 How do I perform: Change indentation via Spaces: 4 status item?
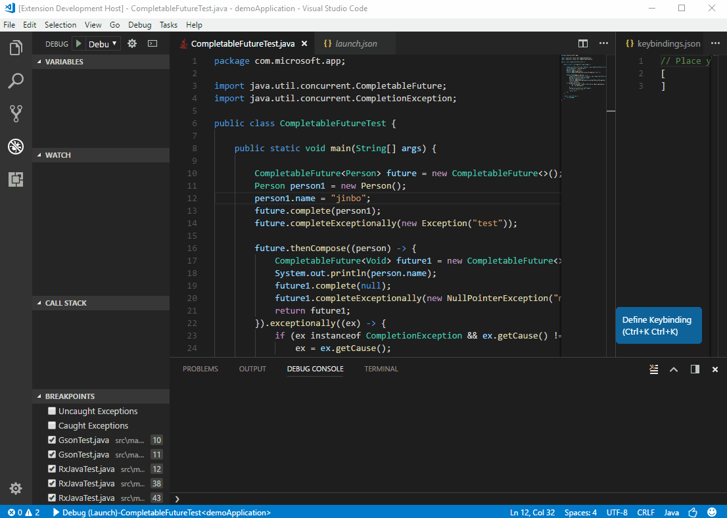pyautogui.click(x=580, y=511)
